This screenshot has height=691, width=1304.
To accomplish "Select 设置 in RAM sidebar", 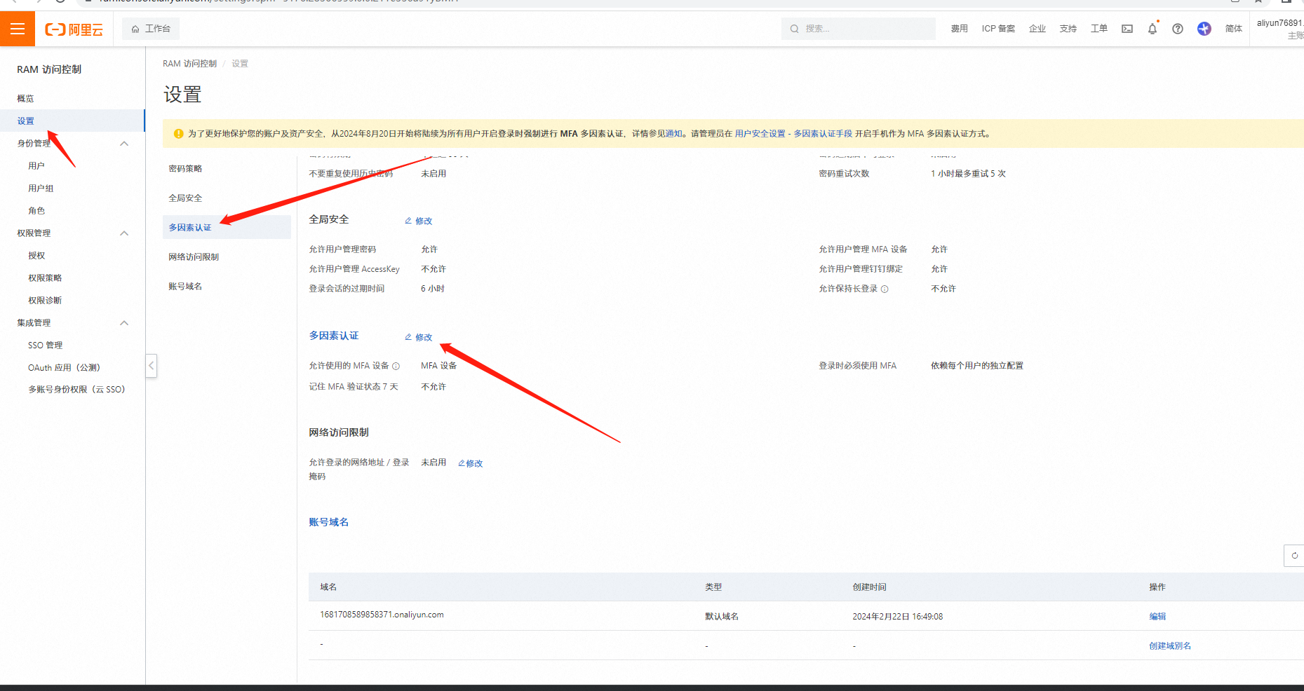I will [x=72, y=121].
